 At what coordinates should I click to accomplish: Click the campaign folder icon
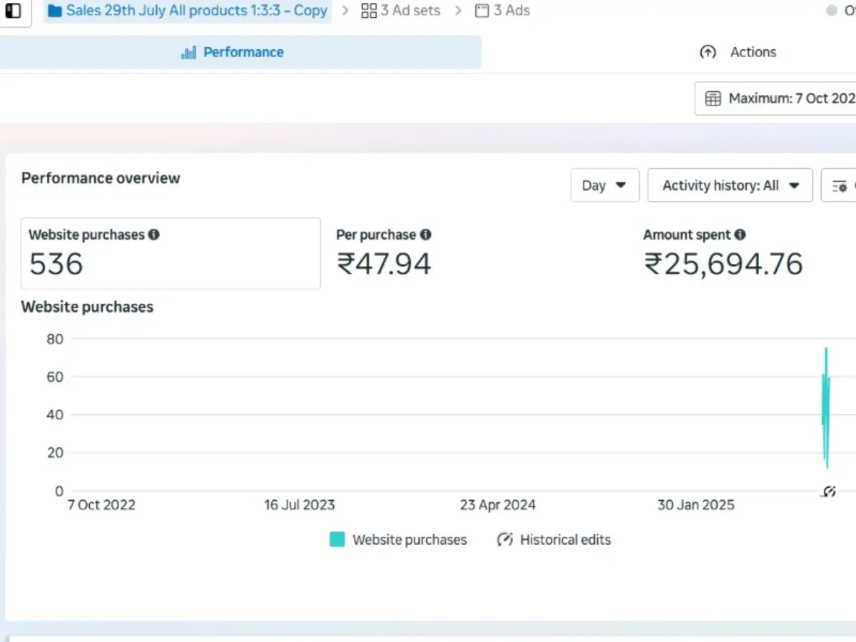[x=55, y=11]
